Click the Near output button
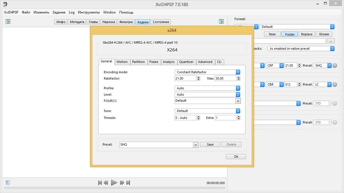Viewport: 344px width, 193px height. (x=272, y=34)
